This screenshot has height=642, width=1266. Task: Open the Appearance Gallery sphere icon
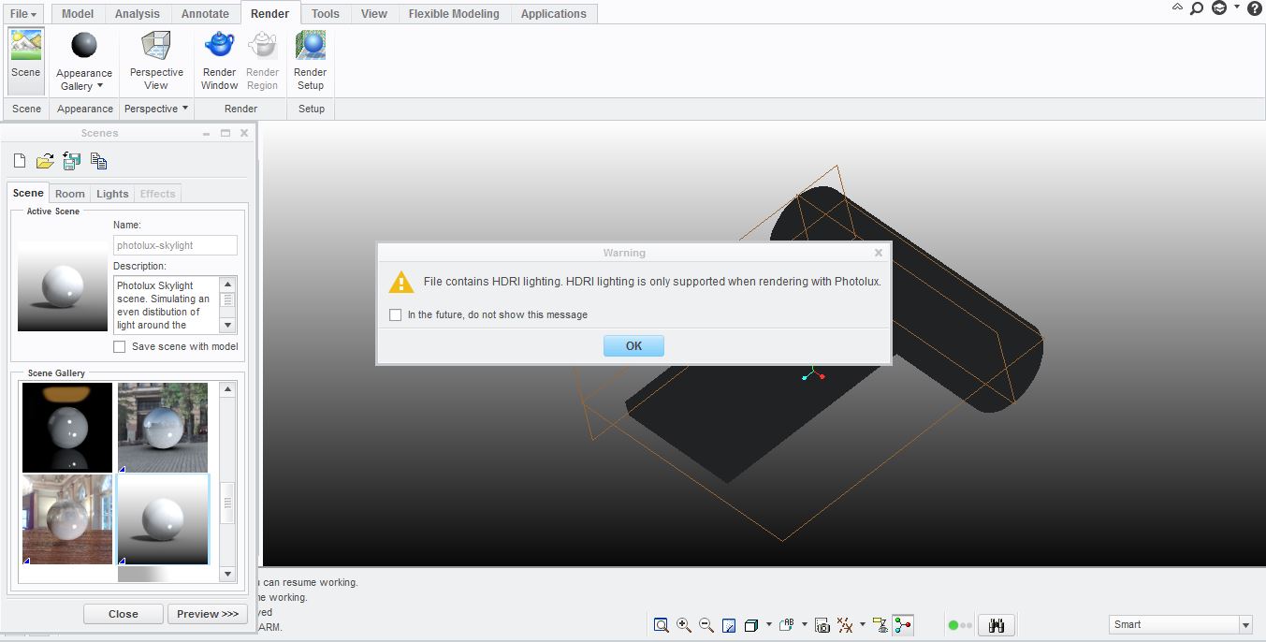tap(84, 46)
